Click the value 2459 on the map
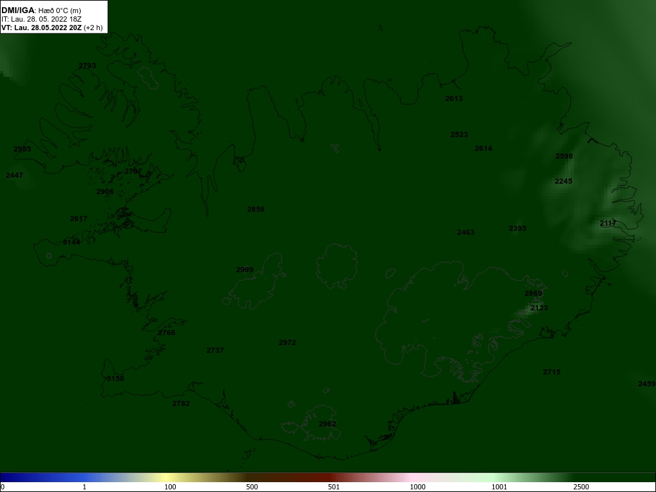The width and height of the screenshot is (656, 492). click(647, 384)
